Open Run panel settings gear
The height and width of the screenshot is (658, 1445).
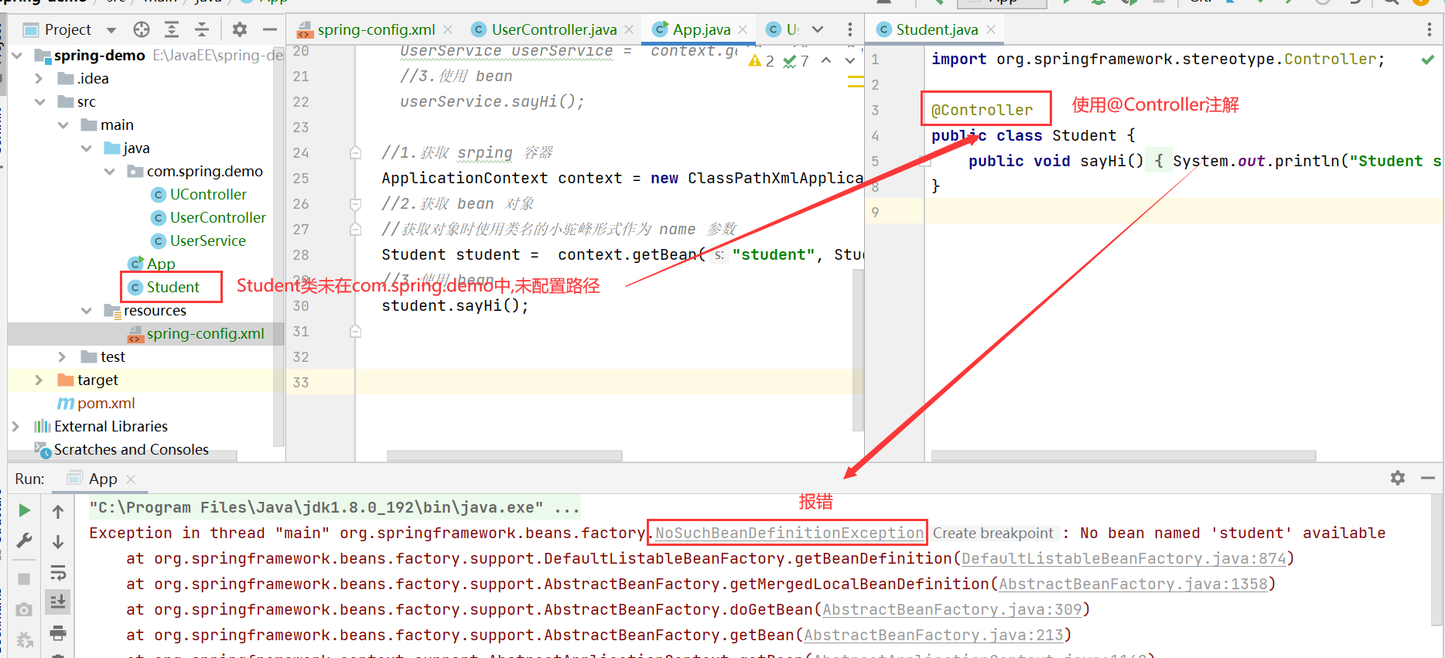1398,478
